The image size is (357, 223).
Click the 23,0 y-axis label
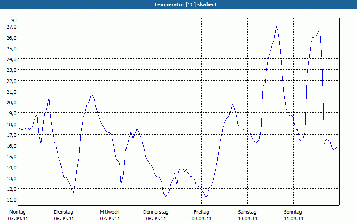tap(12, 70)
